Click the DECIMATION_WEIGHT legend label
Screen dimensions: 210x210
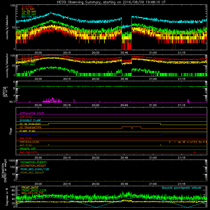click(33, 166)
